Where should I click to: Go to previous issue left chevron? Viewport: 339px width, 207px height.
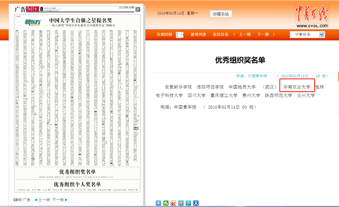[234, 34]
